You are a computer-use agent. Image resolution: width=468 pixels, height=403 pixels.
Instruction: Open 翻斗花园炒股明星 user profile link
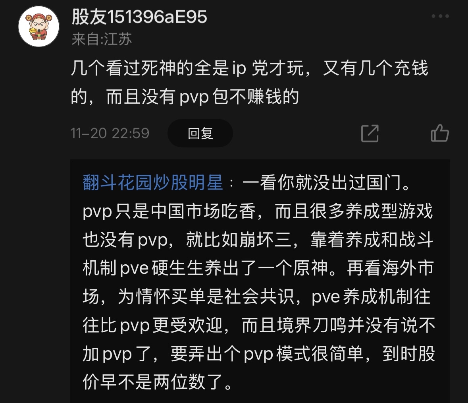(x=153, y=182)
